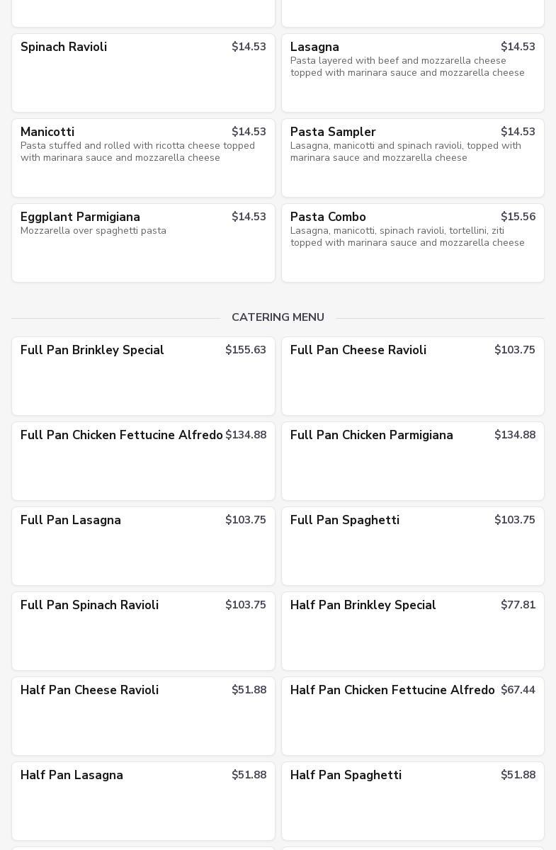Select the Spinach Ravioli menu item
Image resolution: width=556 pixels, height=850 pixels.
coord(143,72)
